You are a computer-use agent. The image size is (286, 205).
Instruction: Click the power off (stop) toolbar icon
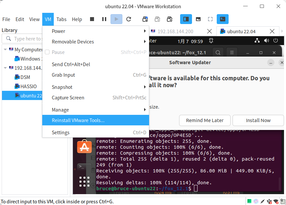(92, 19)
